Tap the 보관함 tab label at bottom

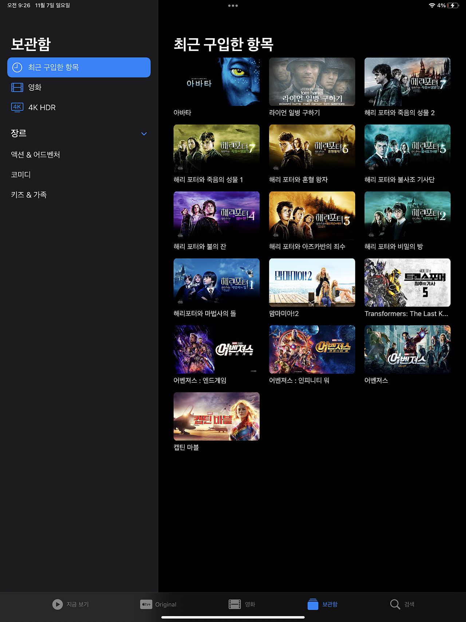click(330, 605)
